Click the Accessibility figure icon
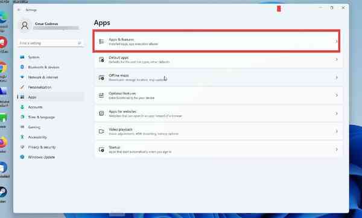 (22, 137)
